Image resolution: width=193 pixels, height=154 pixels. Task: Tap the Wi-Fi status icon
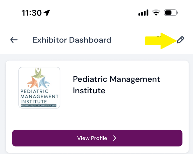(x=156, y=13)
